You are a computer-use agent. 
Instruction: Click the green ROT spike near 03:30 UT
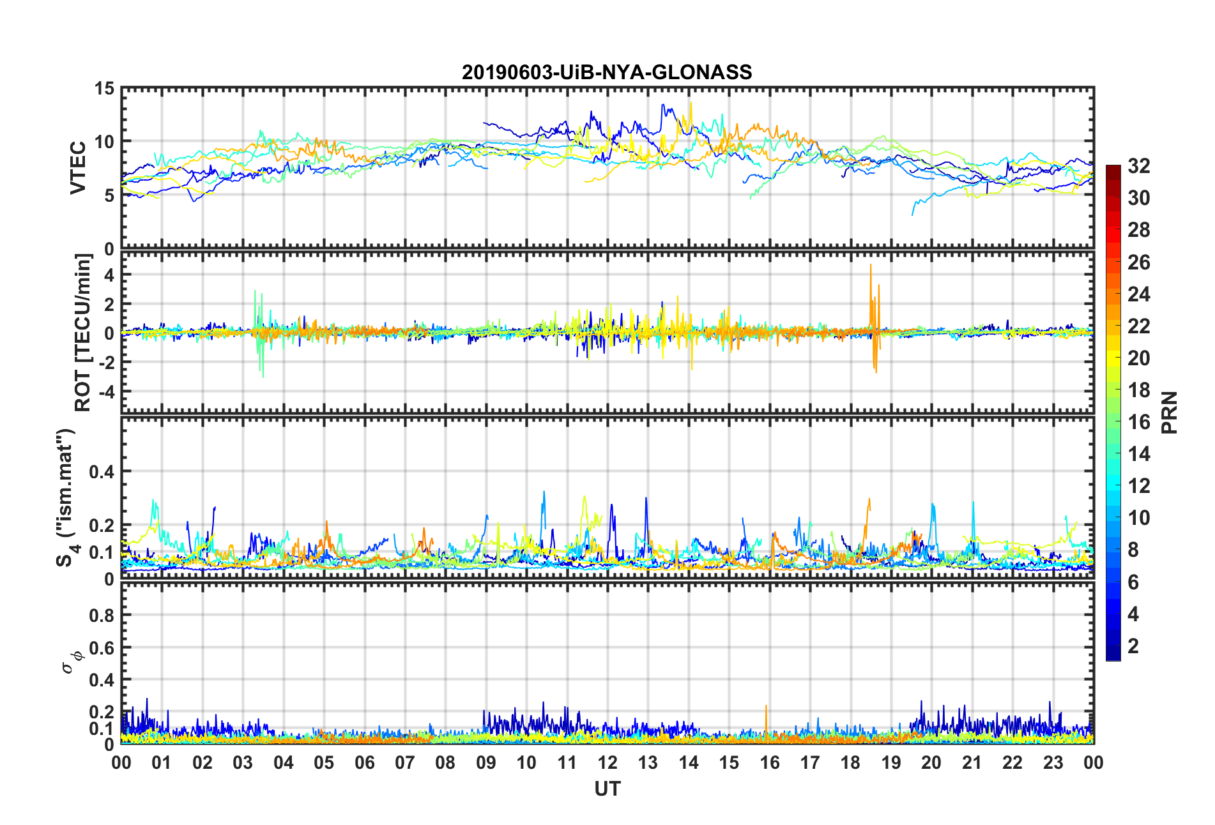pyautogui.click(x=259, y=333)
